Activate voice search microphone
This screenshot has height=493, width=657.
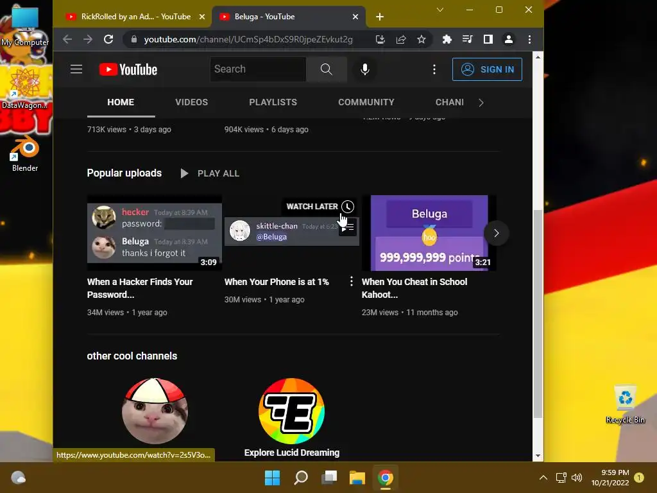click(x=365, y=69)
